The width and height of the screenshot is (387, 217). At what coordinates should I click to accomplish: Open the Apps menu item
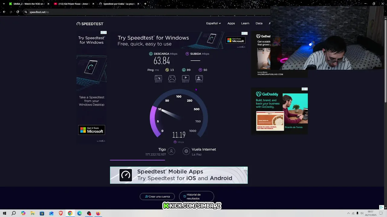tap(231, 23)
